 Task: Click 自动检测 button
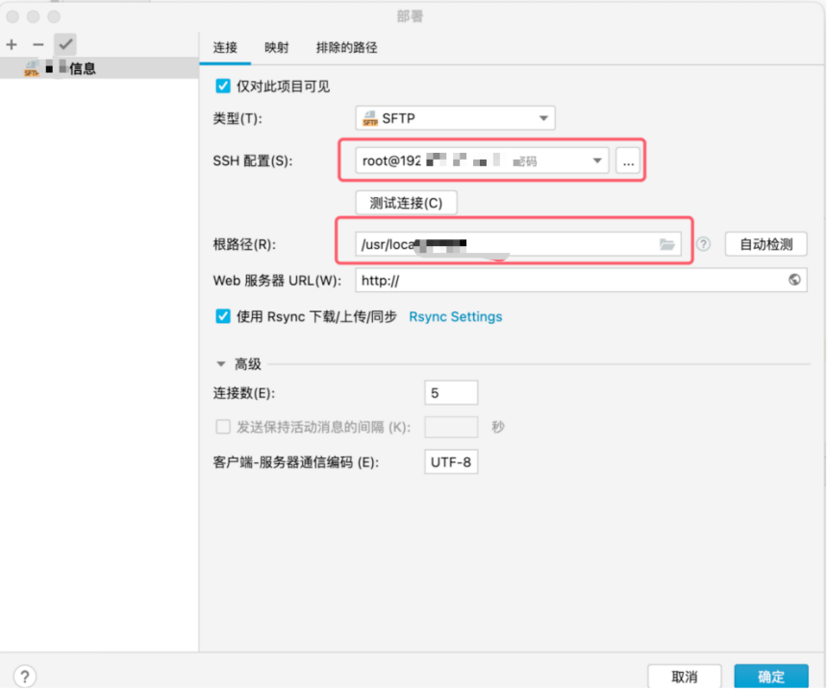click(x=765, y=244)
